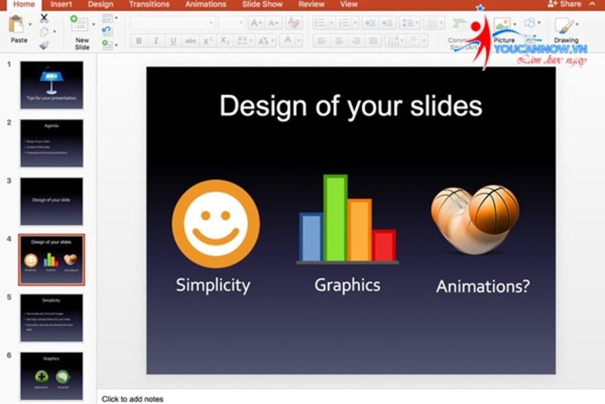The width and height of the screenshot is (605, 404).
Task: Toggle Bold formatting
Action: click(139, 41)
